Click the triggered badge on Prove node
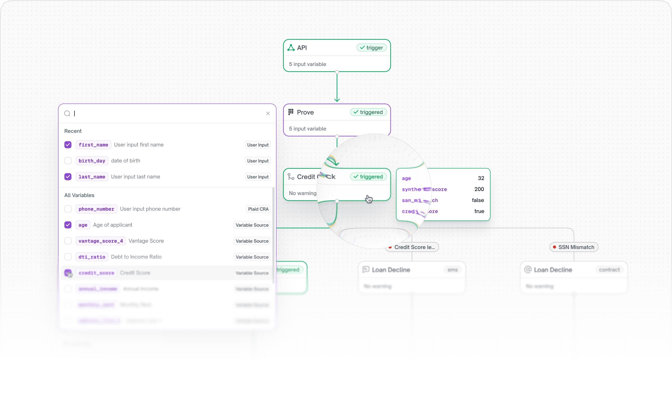 [368, 112]
